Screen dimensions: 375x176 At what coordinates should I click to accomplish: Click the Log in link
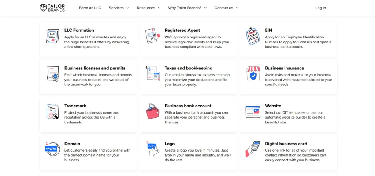[320, 8]
